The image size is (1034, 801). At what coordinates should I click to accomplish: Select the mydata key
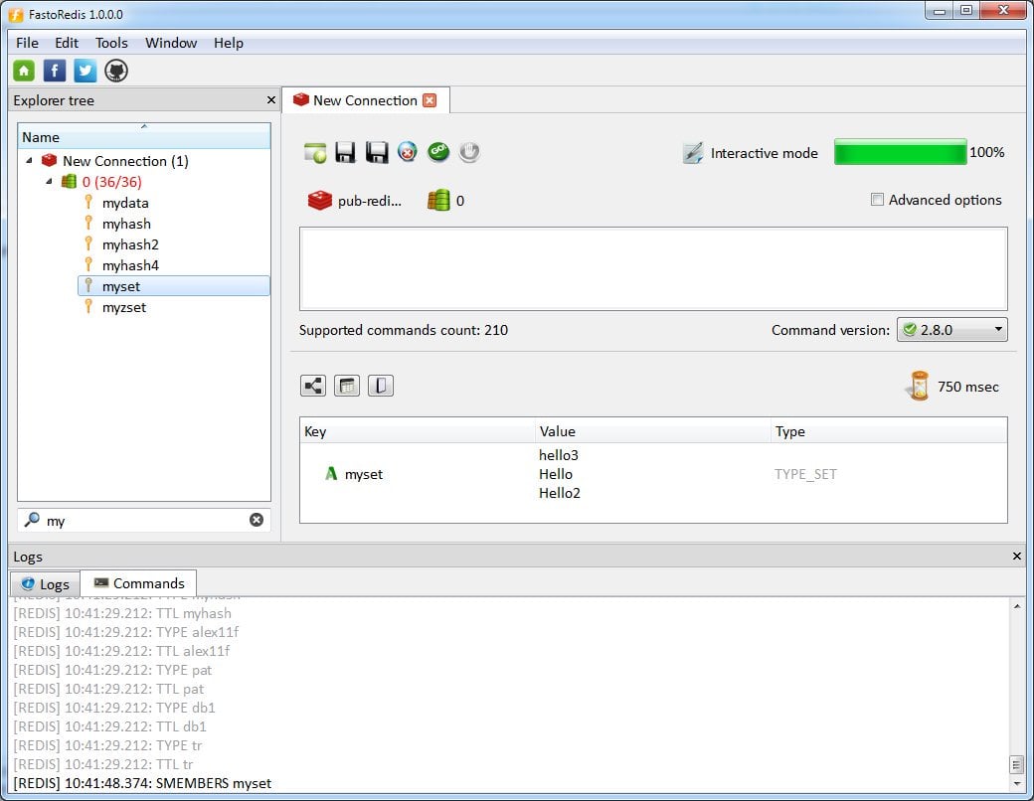[x=125, y=203]
